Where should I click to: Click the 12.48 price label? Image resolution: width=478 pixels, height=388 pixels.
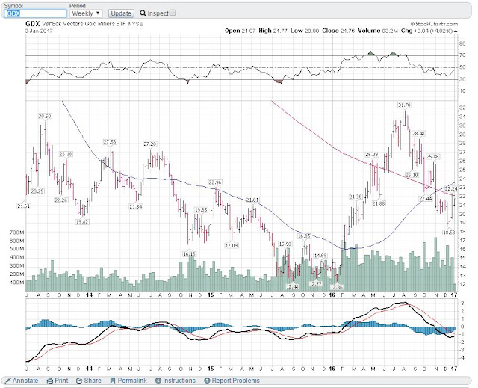coord(292,286)
